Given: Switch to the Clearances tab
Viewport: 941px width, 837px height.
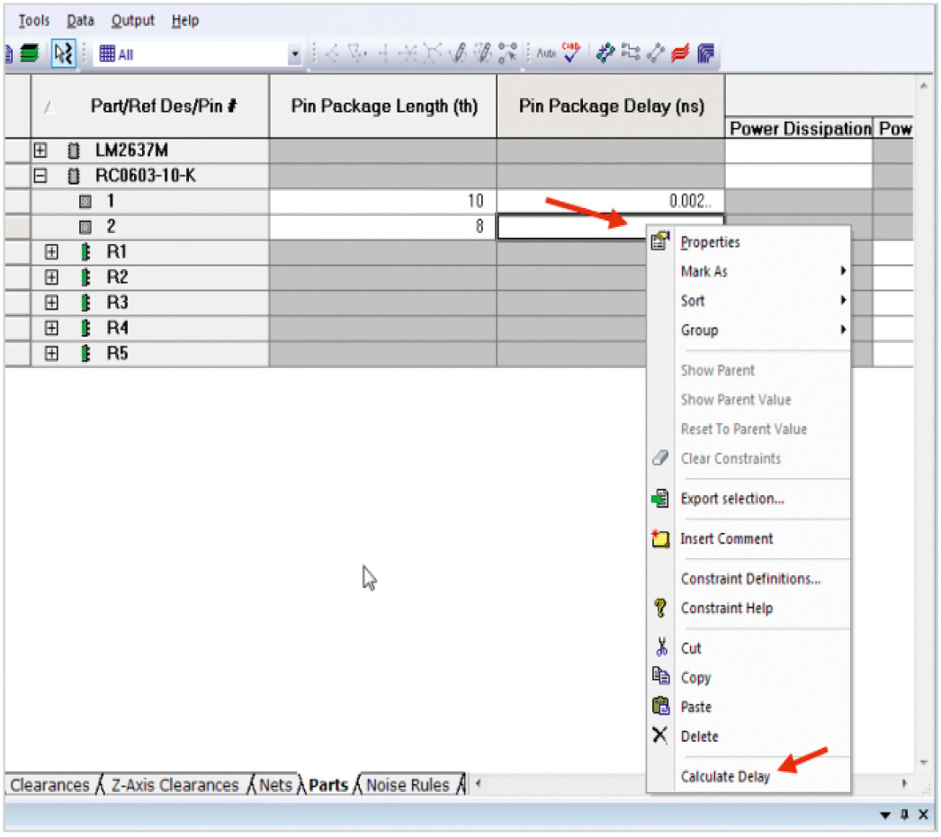Looking at the screenshot, I should 49,785.
